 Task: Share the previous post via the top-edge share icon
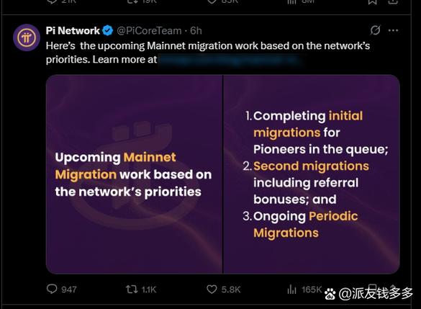[393, 2]
